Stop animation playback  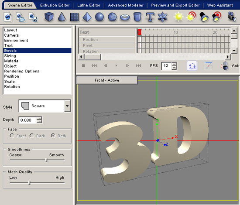[83, 65]
